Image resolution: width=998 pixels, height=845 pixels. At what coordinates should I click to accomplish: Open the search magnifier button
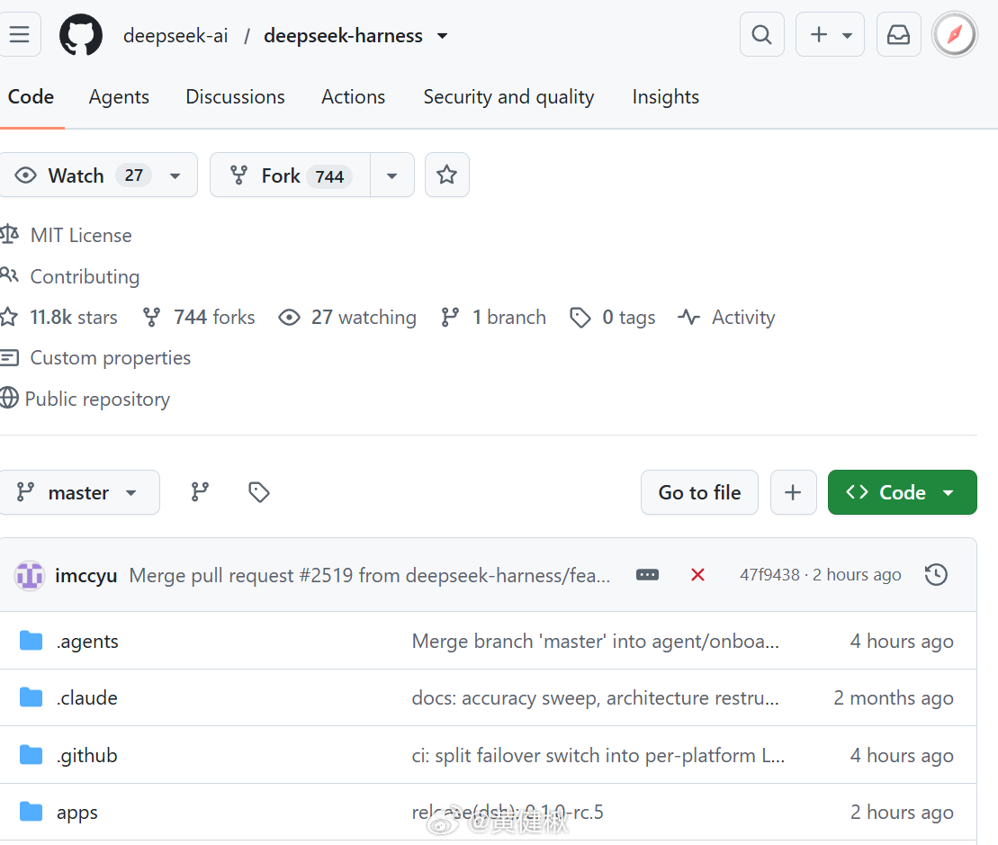point(762,34)
